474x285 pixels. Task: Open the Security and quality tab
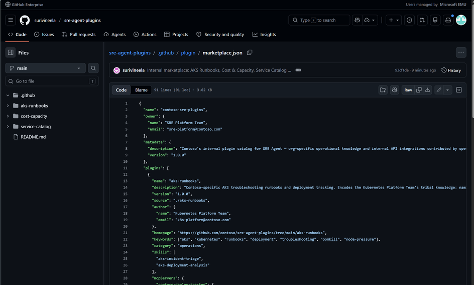coord(220,35)
